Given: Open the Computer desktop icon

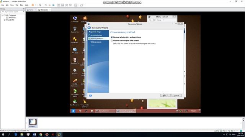Looking at the screenshot, I should (x=75, y=19).
